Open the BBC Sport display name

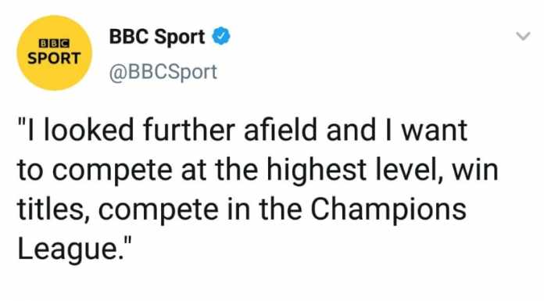pyautogui.click(x=157, y=37)
